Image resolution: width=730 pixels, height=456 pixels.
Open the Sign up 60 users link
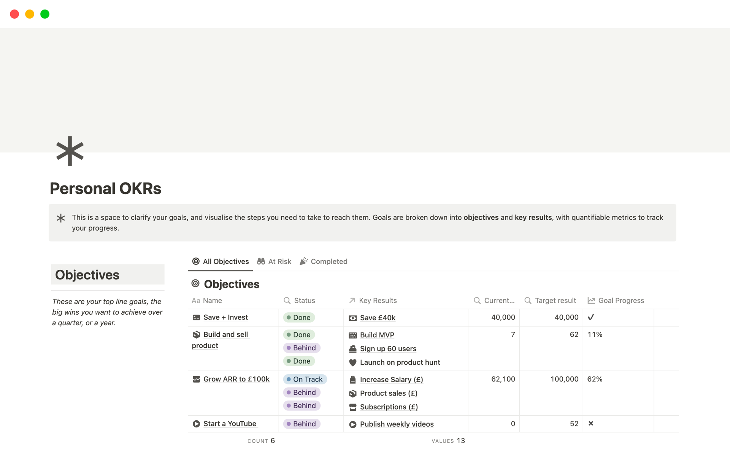click(x=388, y=349)
